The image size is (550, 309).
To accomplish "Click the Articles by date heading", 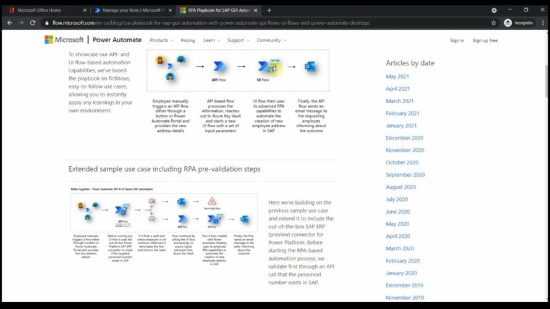I will pos(410,63).
